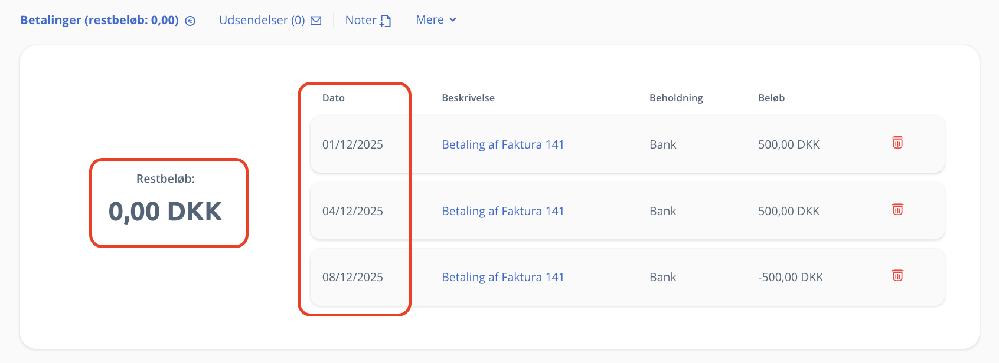Expand the Mere dropdown chevron
This screenshot has width=999, height=363.
coord(453,20)
